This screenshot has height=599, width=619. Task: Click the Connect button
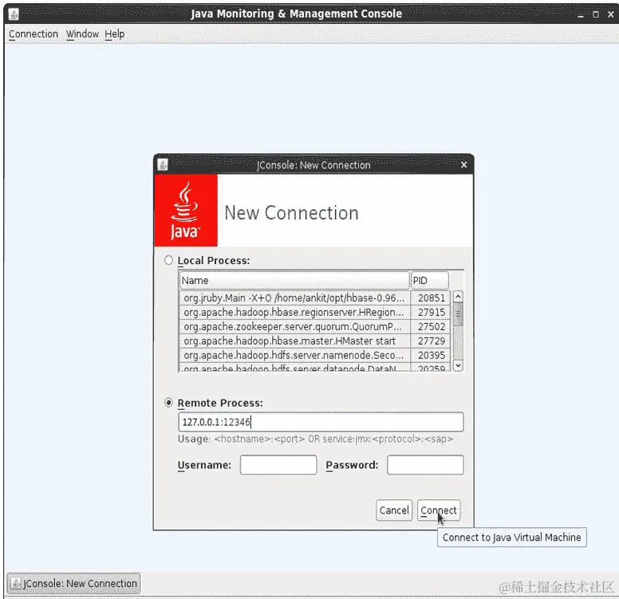click(439, 510)
